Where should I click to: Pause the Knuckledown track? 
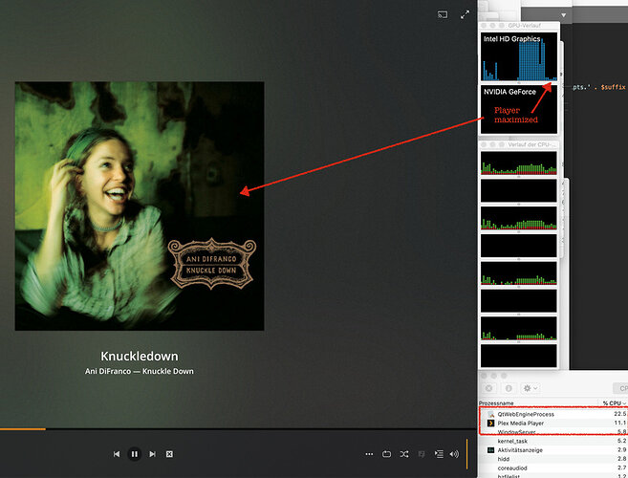tap(135, 454)
